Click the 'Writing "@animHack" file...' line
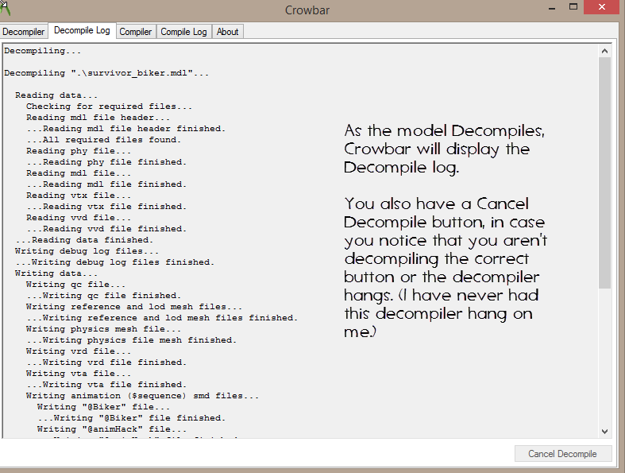Image resolution: width=625 pixels, height=473 pixels. tap(112, 429)
